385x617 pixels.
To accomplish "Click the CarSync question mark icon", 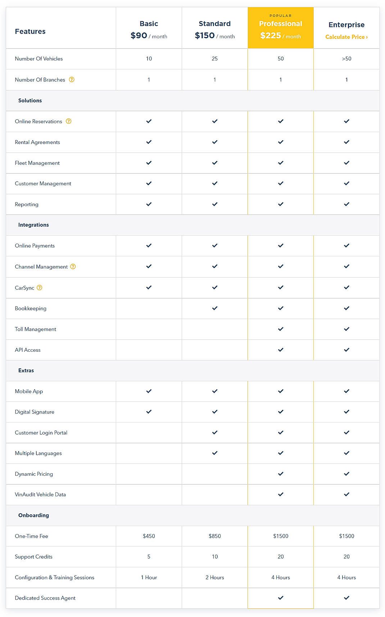I will [x=40, y=288].
